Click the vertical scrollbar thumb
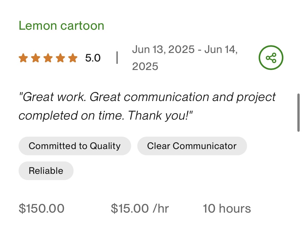This screenshot has width=302, height=233. coord(298,113)
